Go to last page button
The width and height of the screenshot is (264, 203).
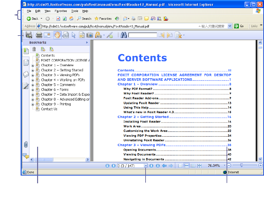pos(158,166)
